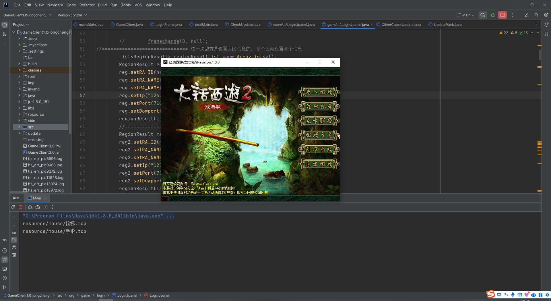Image resolution: width=551 pixels, height=301 pixels.
Task: Clear console output with trash icon
Action: click(x=14, y=255)
